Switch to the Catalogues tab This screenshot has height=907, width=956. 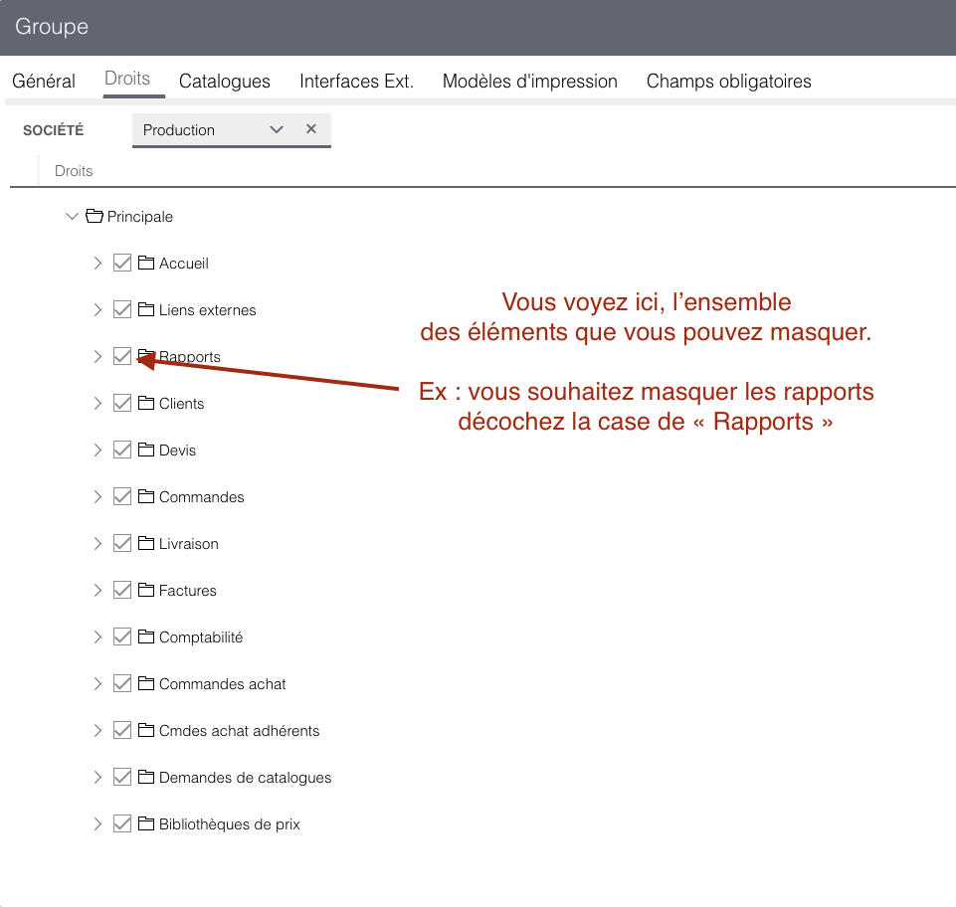coord(225,82)
